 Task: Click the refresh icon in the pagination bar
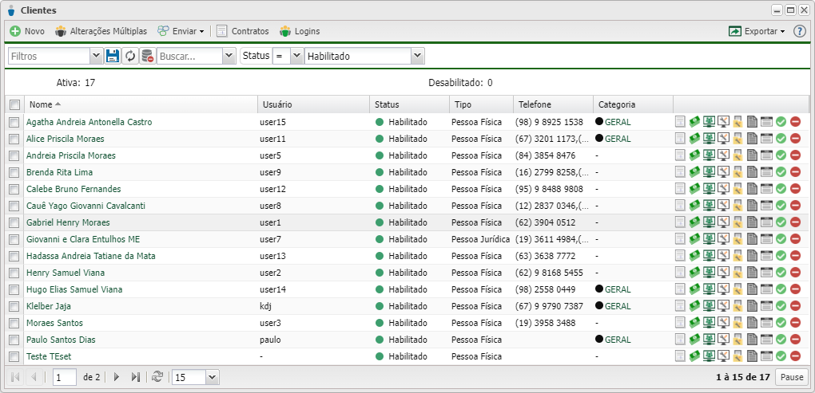157,377
